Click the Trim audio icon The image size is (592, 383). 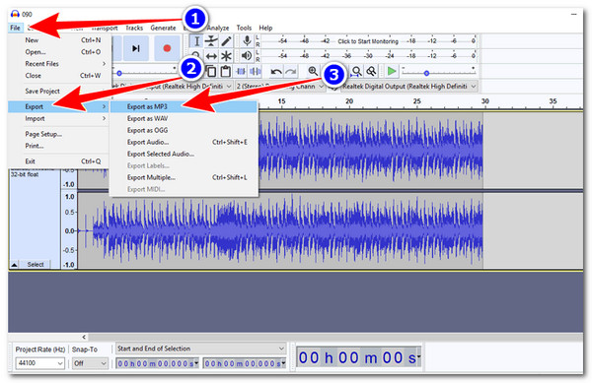(240, 71)
